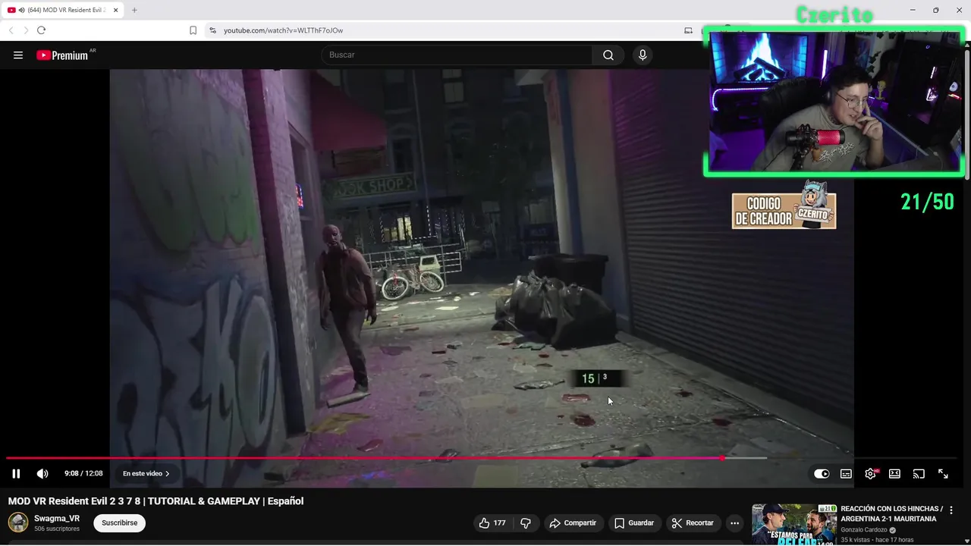
Task: Open the recommended Argentina vs Mauritania thumbnail
Action: point(793,524)
